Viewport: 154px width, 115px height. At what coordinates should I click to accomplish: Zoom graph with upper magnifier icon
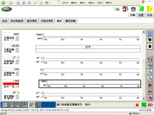click(x=150, y=72)
